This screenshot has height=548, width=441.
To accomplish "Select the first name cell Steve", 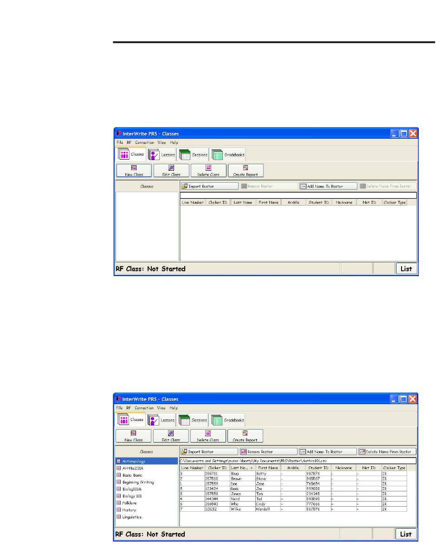I will click(268, 479).
